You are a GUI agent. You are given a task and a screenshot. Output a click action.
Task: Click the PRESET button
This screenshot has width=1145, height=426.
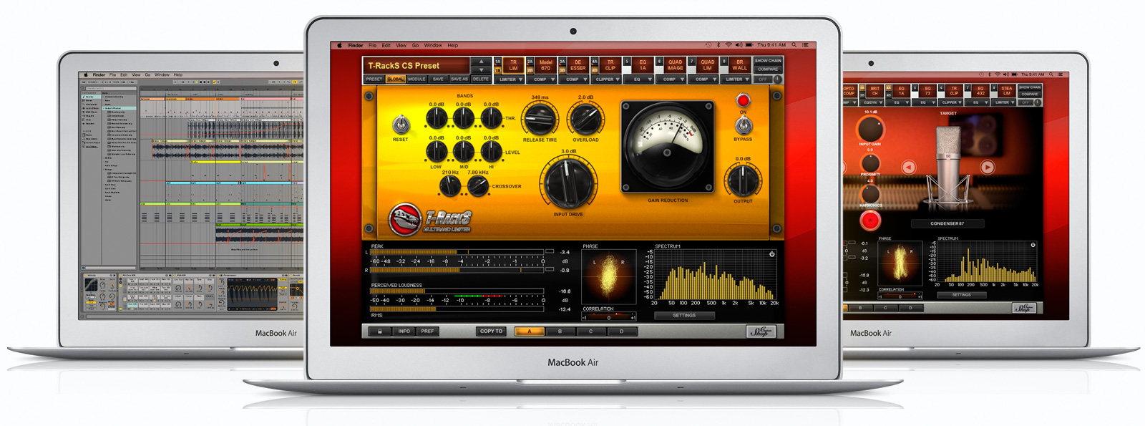[x=374, y=79]
